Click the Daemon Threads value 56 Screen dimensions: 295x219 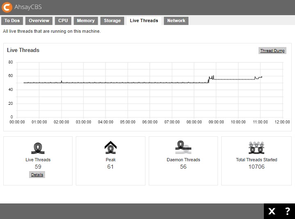click(x=183, y=167)
